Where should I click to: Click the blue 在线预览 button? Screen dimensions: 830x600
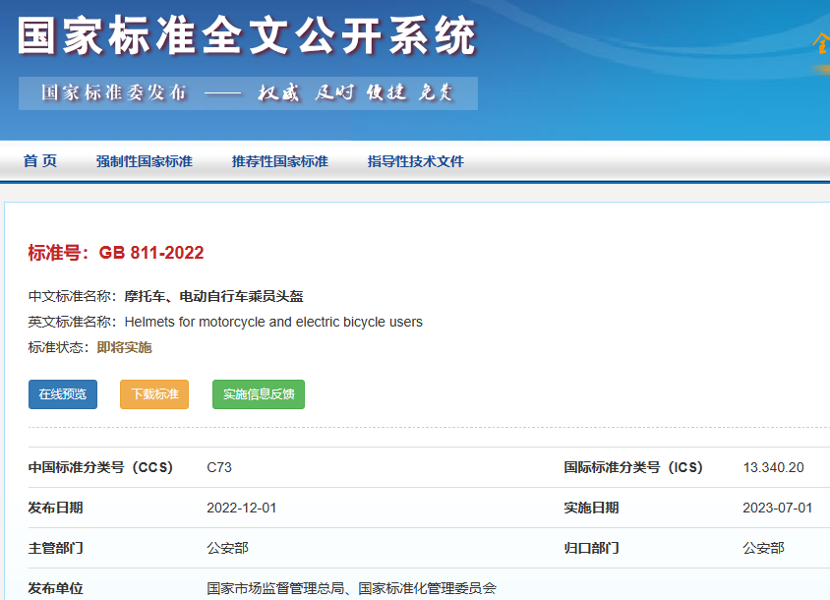(x=63, y=394)
